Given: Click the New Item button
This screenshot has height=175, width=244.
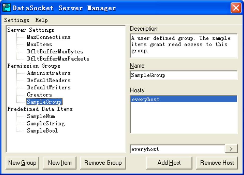Looking at the screenshot, I should coord(59,163).
